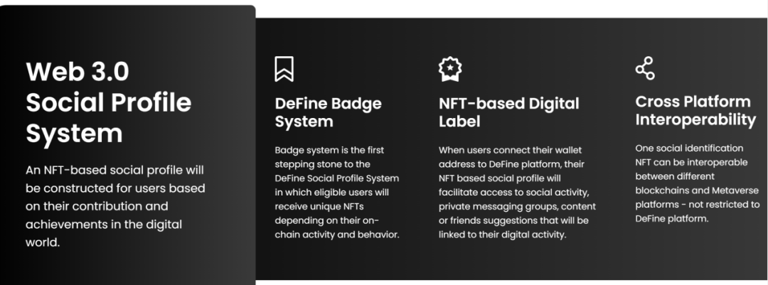The image size is (768, 285).
Task: Open the NFT-based Digital Label heading
Action: click(508, 112)
